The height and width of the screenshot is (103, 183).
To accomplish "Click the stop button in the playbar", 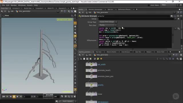I will (x=14, y=97).
